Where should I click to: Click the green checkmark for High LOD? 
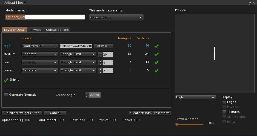156,46
